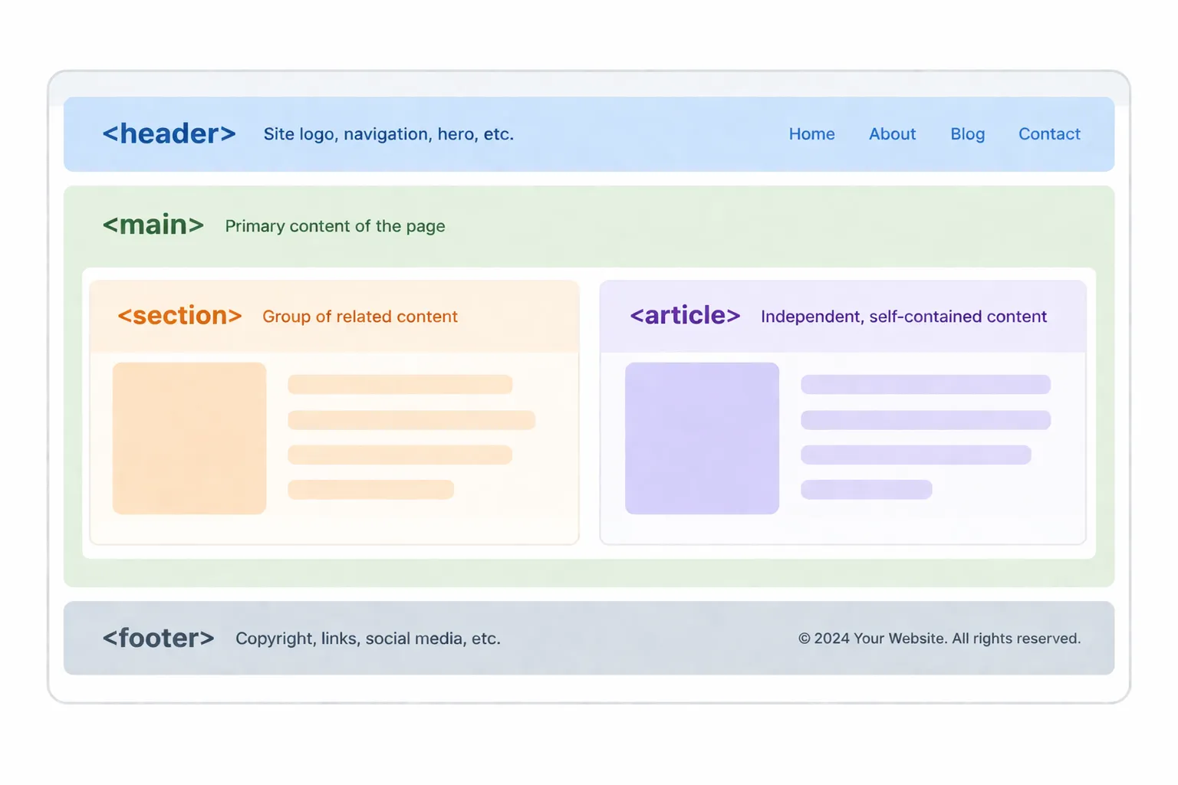Click the first text bar inside the section
Image resolution: width=1178 pixels, height=785 pixels.
[399, 384]
